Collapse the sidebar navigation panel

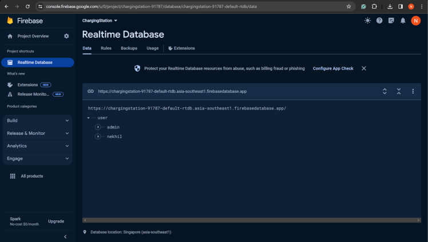click(65, 236)
